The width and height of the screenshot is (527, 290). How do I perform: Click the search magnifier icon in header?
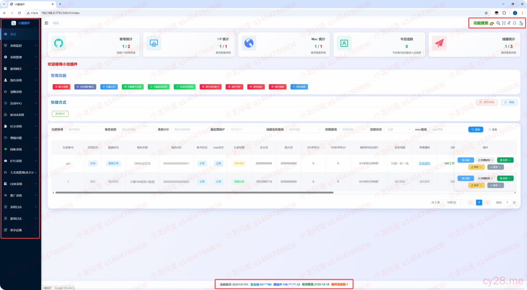point(498,23)
